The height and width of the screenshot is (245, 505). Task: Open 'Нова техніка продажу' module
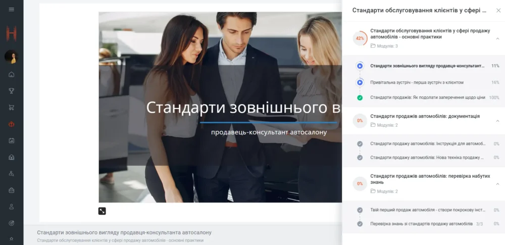point(427,158)
